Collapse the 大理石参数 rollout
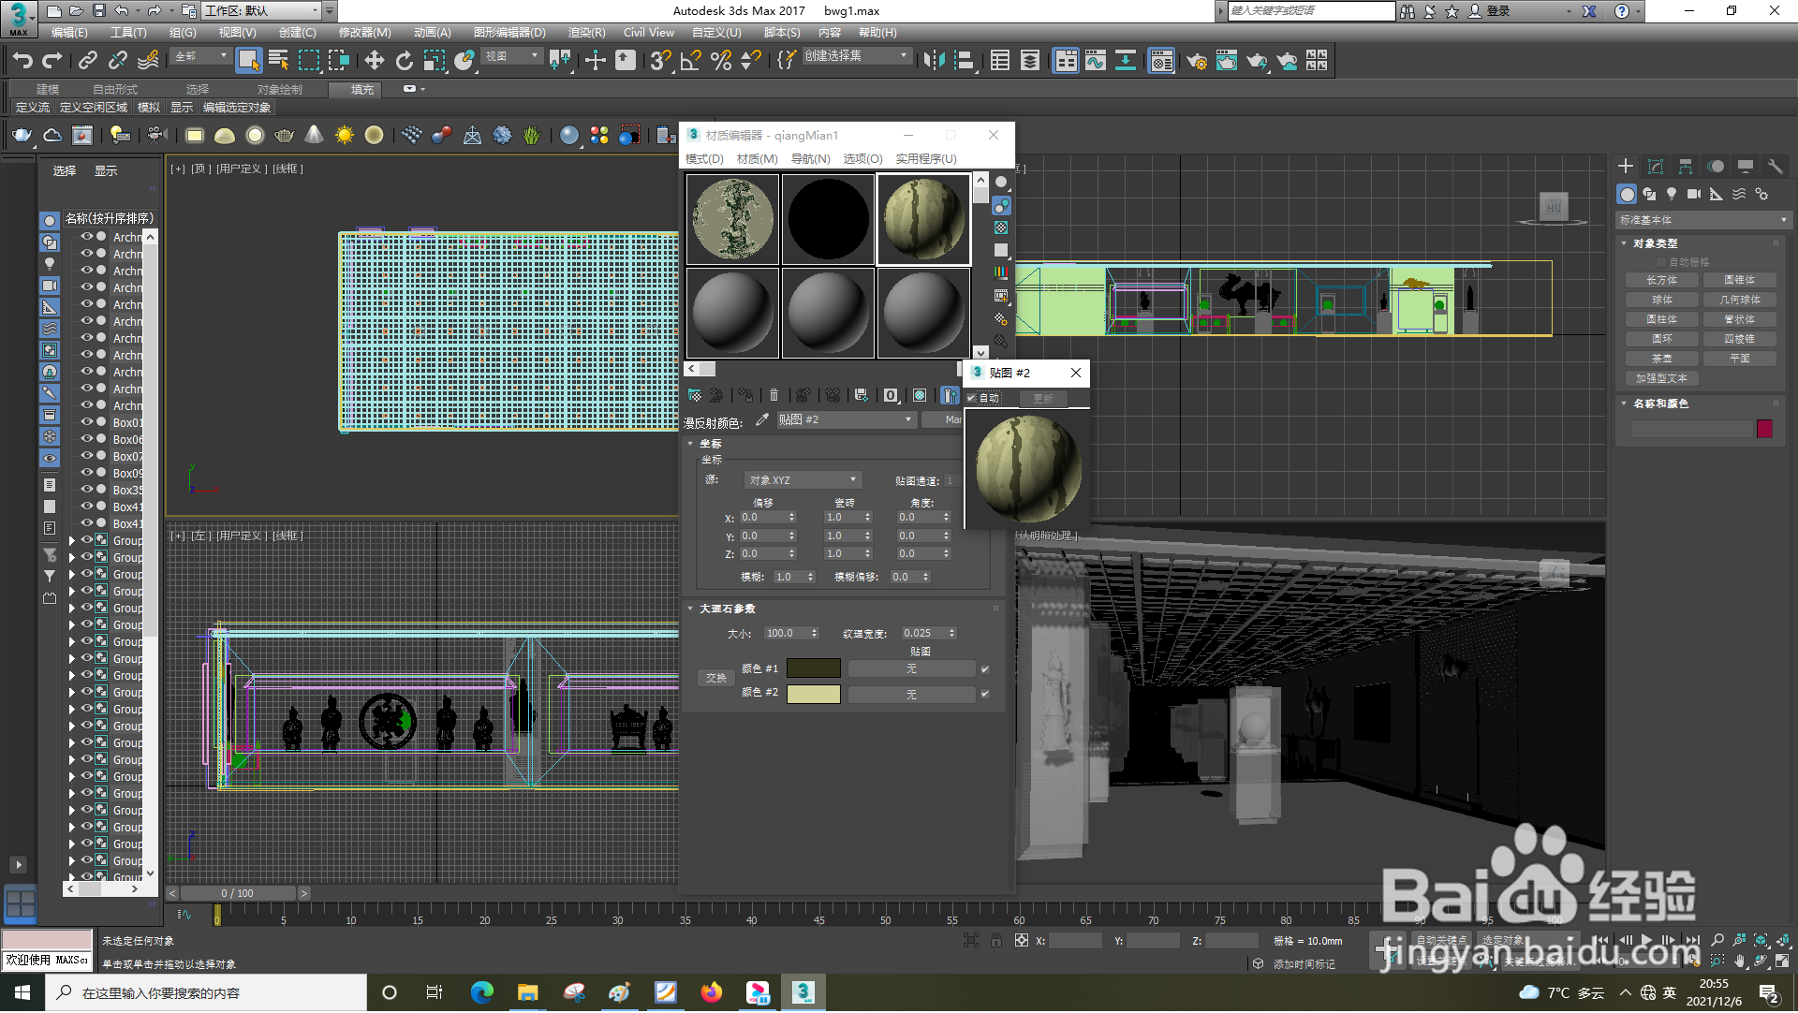1798x1013 pixels. [x=727, y=609]
